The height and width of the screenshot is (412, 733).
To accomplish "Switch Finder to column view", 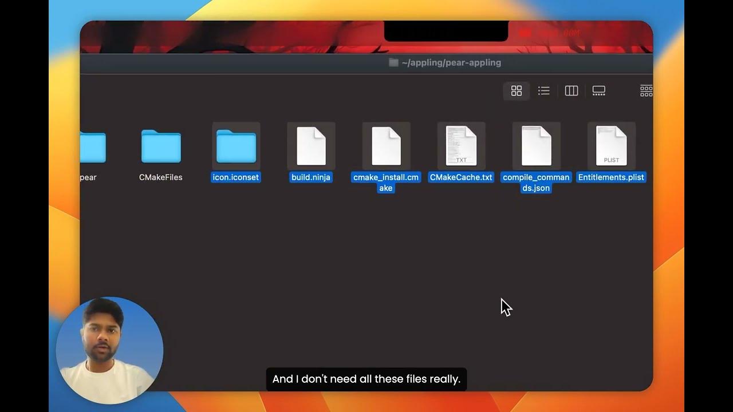I will coord(571,90).
